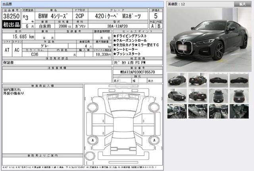Select the mileage value 15,685 km
The width and height of the screenshot is (254, 171).
point(23,37)
